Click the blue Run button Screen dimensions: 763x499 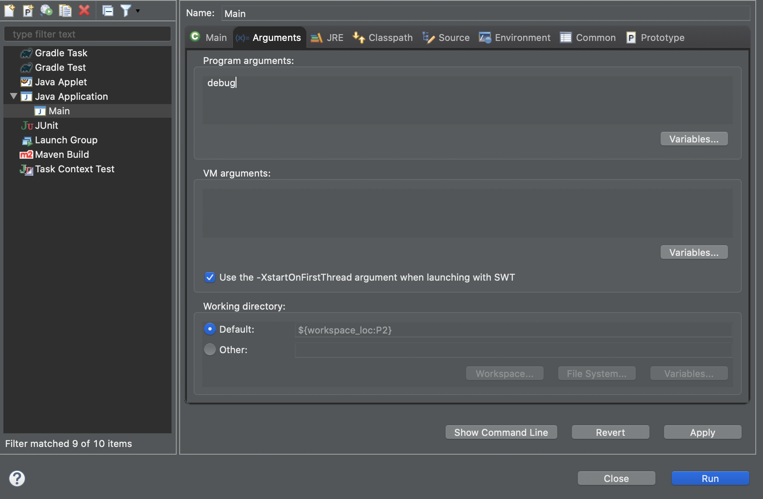coord(710,478)
